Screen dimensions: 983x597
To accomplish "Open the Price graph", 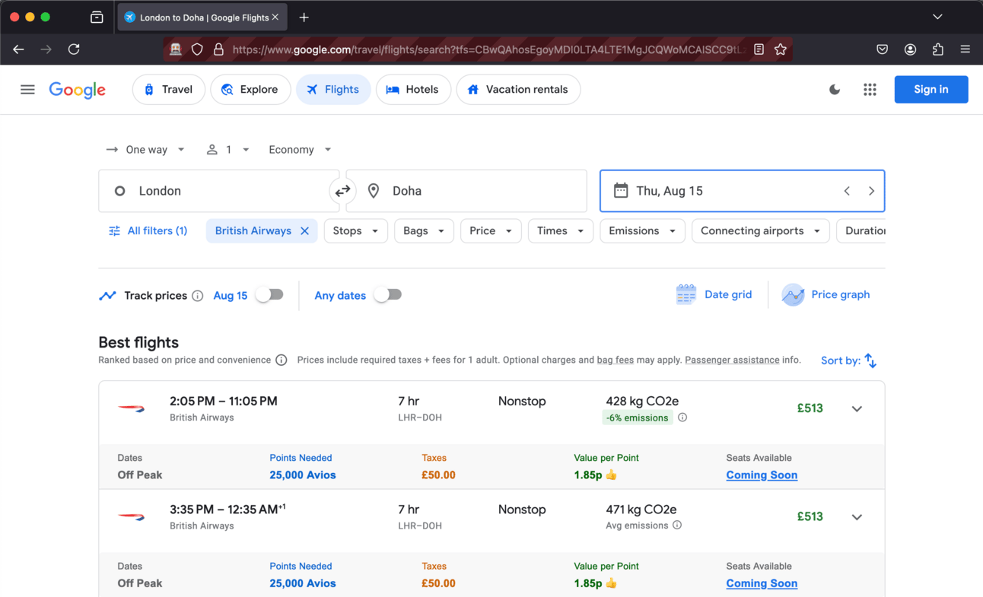I will tap(826, 295).
